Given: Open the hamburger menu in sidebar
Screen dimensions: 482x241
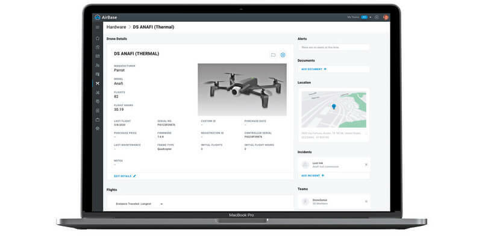Looking at the screenshot, I should click(98, 27).
